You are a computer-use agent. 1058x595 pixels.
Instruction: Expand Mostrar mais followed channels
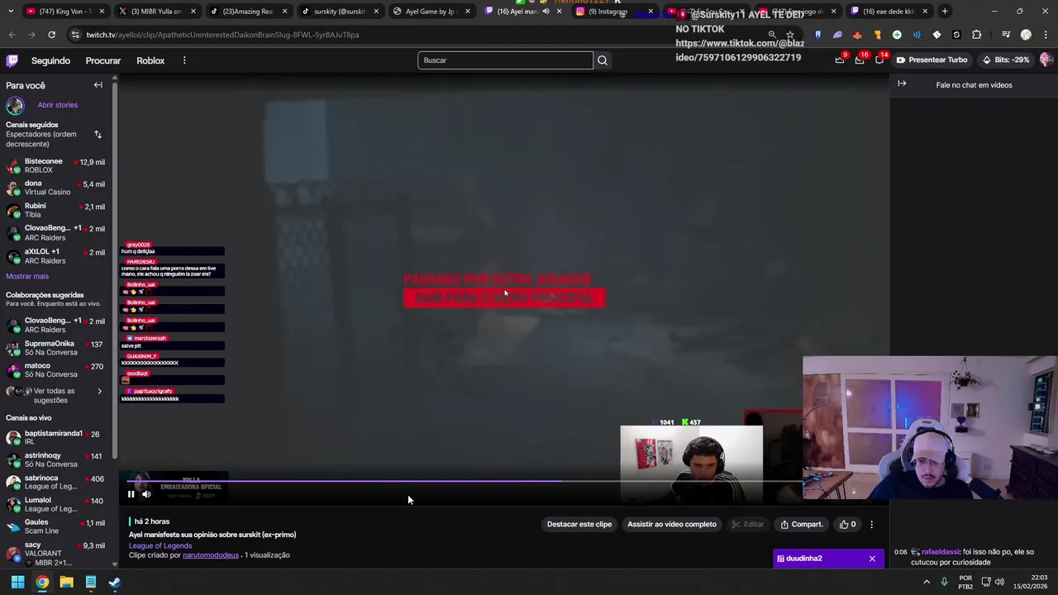[x=27, y=277]
